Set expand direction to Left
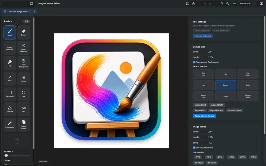This screenshot has height=166, width=266. (203, 85)
